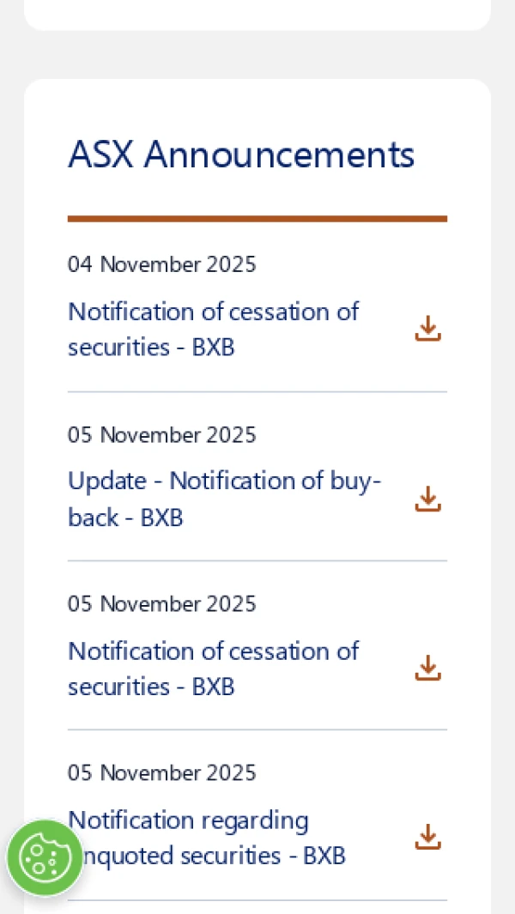Click the download arrow beside the buy-back update

pos(427,499)
